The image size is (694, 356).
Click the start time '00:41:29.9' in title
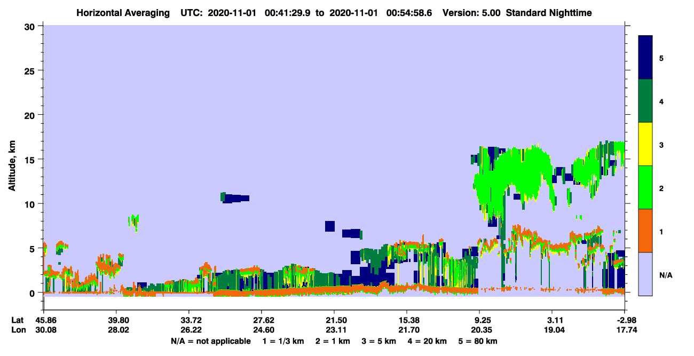click(x=291, y=13)
